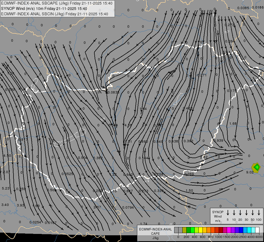Viewport: 264px width, 242px height.
Task: Click the 9.02 value near green blob
Action: [x=250, y=172]
